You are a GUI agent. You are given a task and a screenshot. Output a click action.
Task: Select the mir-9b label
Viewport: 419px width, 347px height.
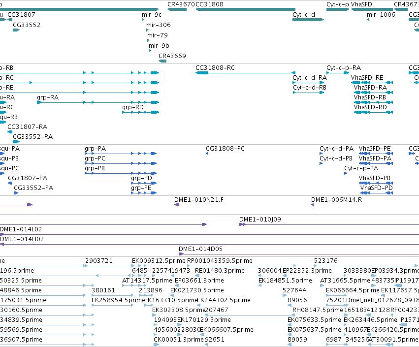tap(159, 46)
